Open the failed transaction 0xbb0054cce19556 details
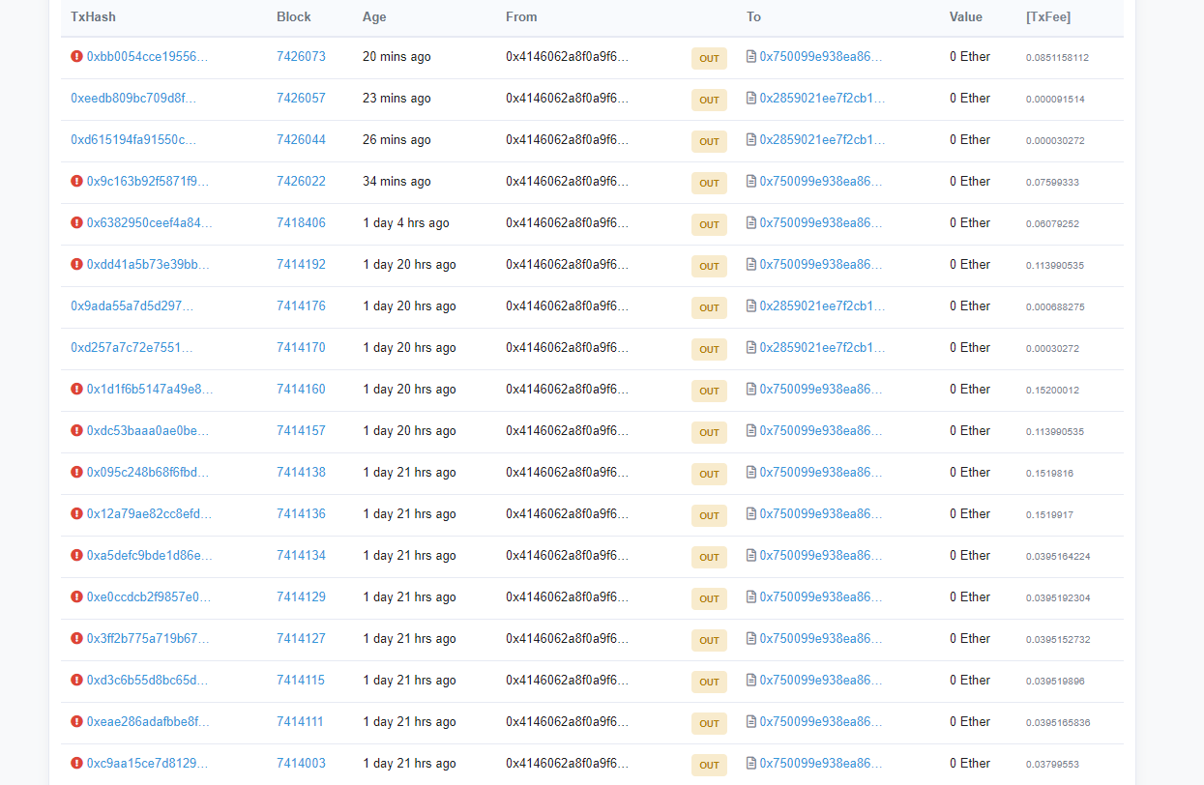The width and height of the screenshot is (1204, 785). 148,56
